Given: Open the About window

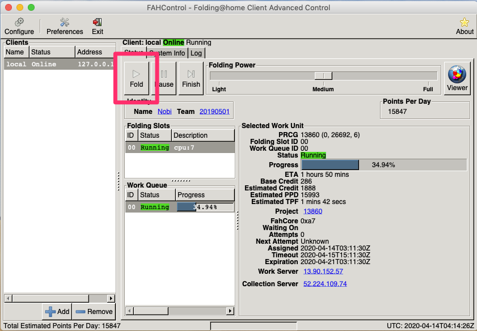Looking at the screenshot, I should [x=464, y=27].
